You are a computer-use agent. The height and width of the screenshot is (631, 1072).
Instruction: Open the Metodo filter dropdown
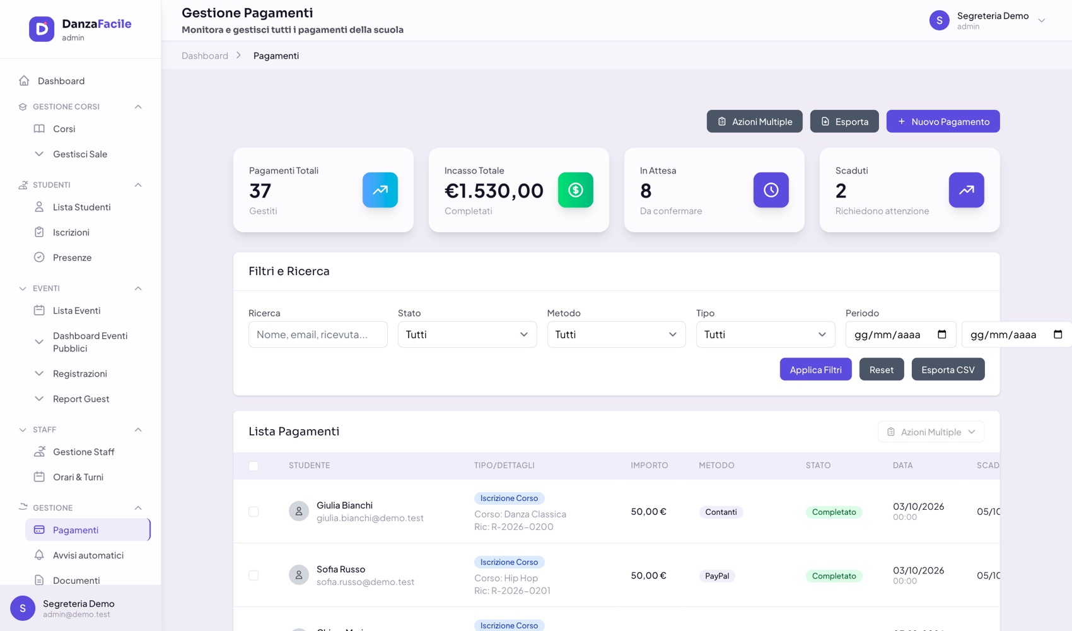[x=616, y=334]
